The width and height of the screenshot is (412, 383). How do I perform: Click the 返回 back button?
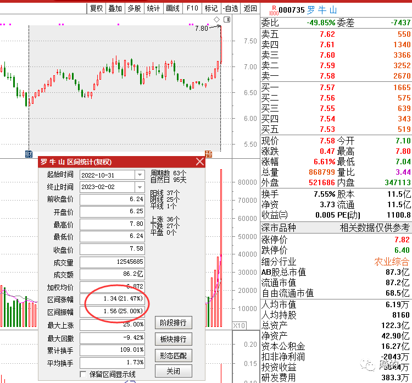click(x=250, y=8)
